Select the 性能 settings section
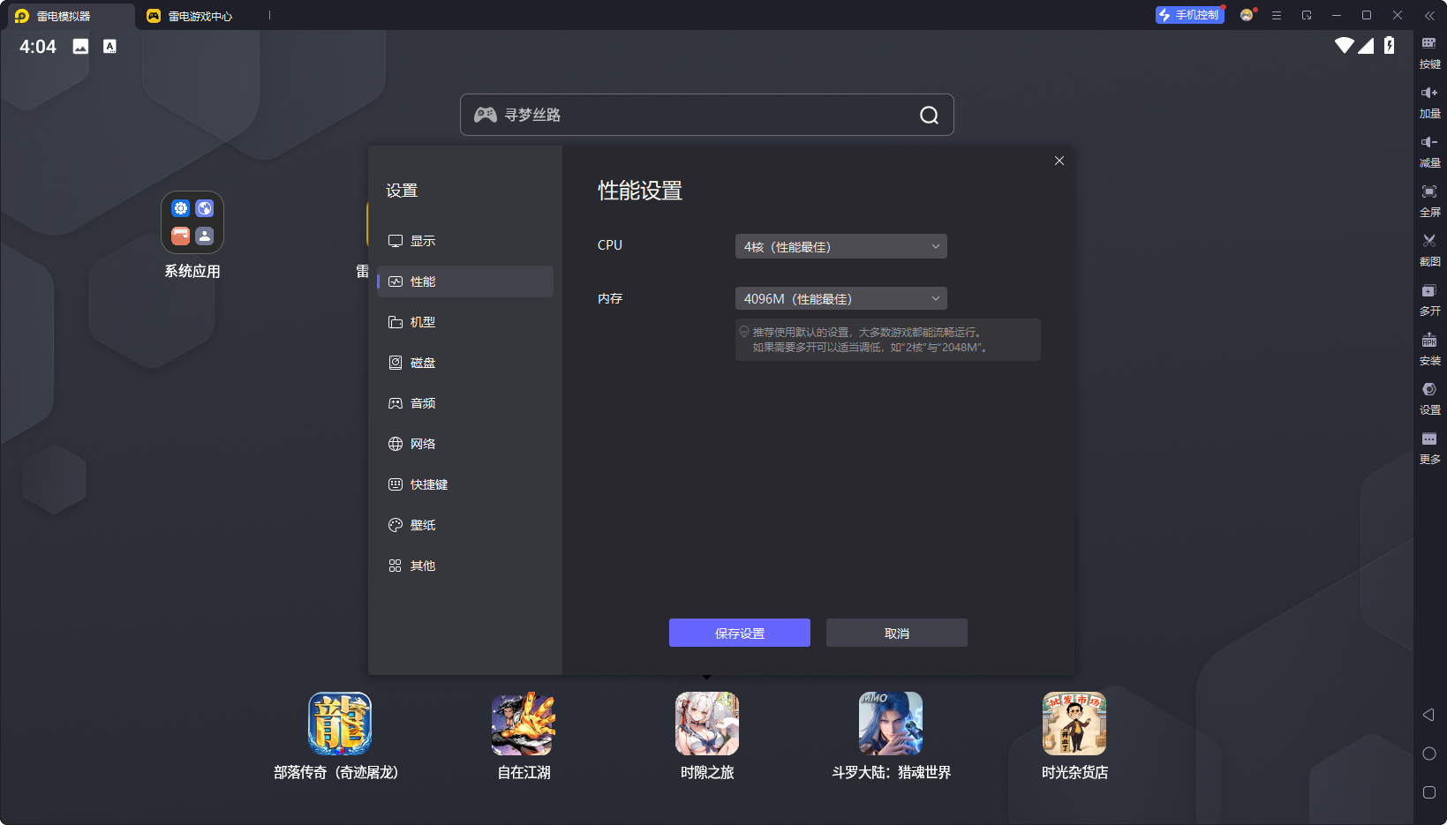1447x825 pixels. point(465,281)
